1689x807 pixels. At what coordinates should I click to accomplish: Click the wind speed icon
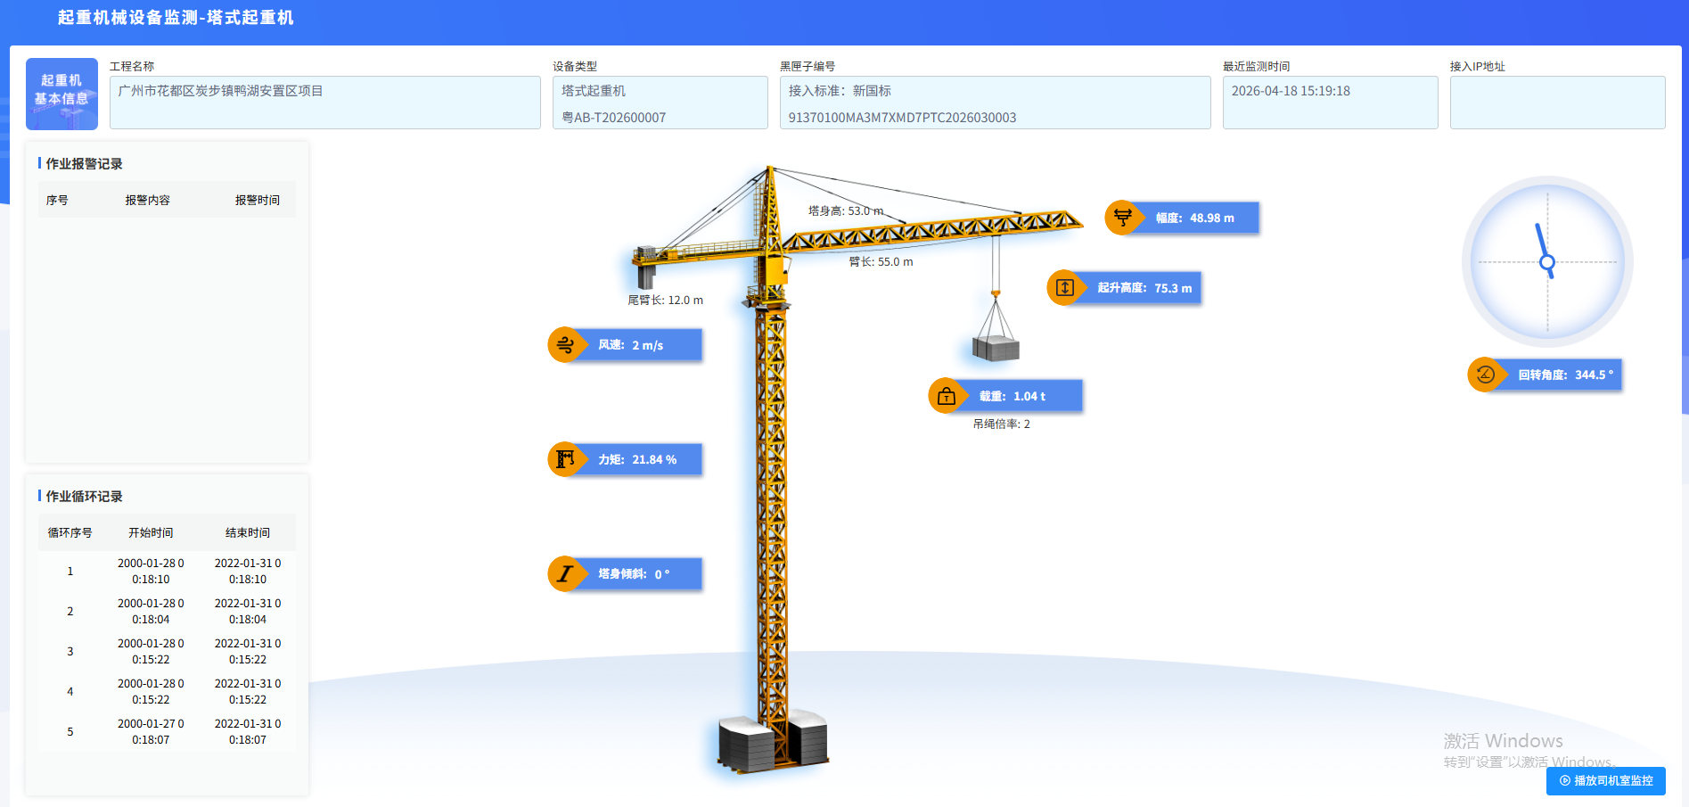(x=565, y=345)
